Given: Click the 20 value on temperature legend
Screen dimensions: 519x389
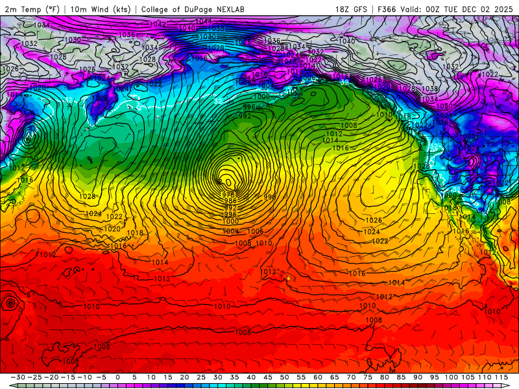Looking at the screenshot, I should pos(184,377).
